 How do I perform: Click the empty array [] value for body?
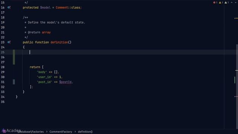coord(56,72)
